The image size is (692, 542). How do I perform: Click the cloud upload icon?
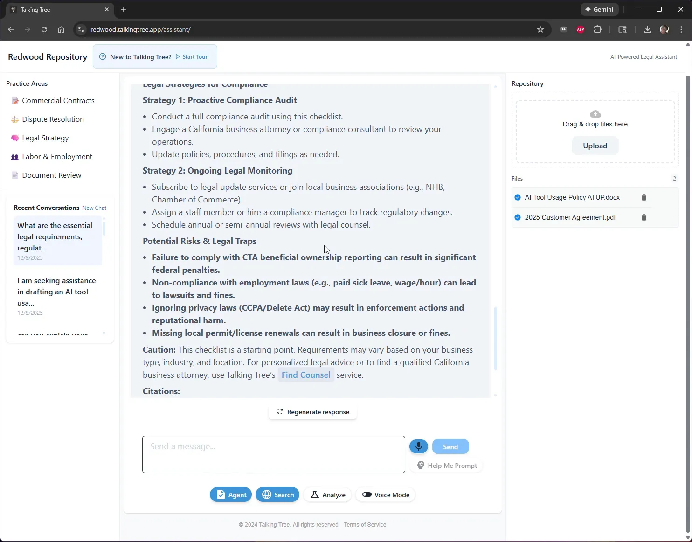click(x=595, y=114)
